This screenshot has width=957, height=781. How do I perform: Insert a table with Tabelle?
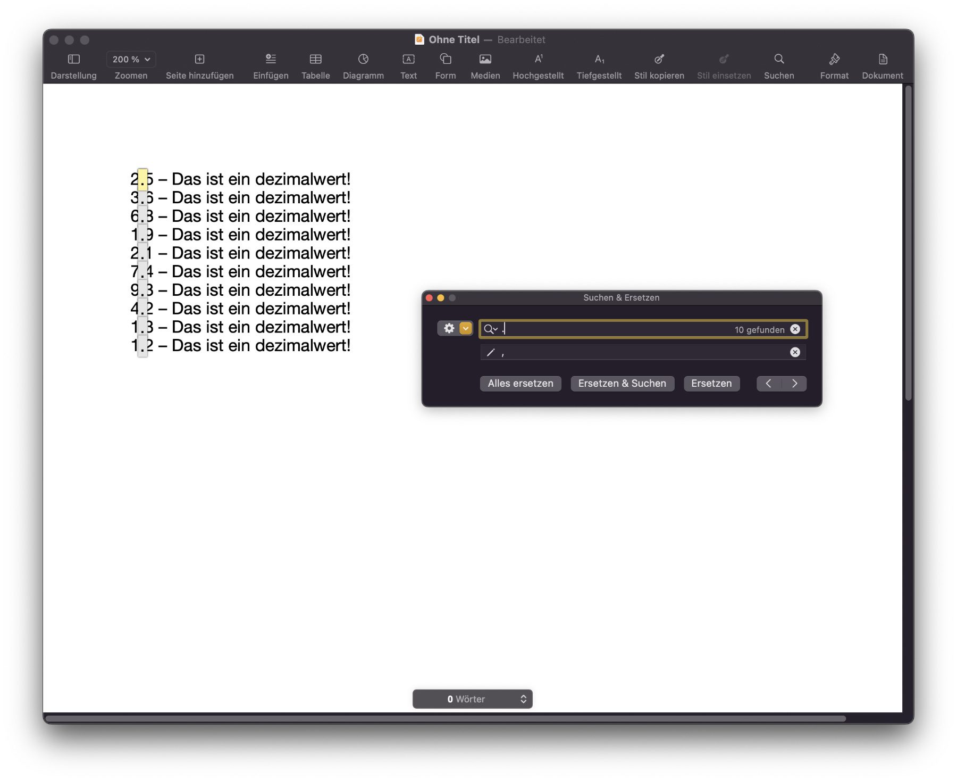click(x=315, y=66)
